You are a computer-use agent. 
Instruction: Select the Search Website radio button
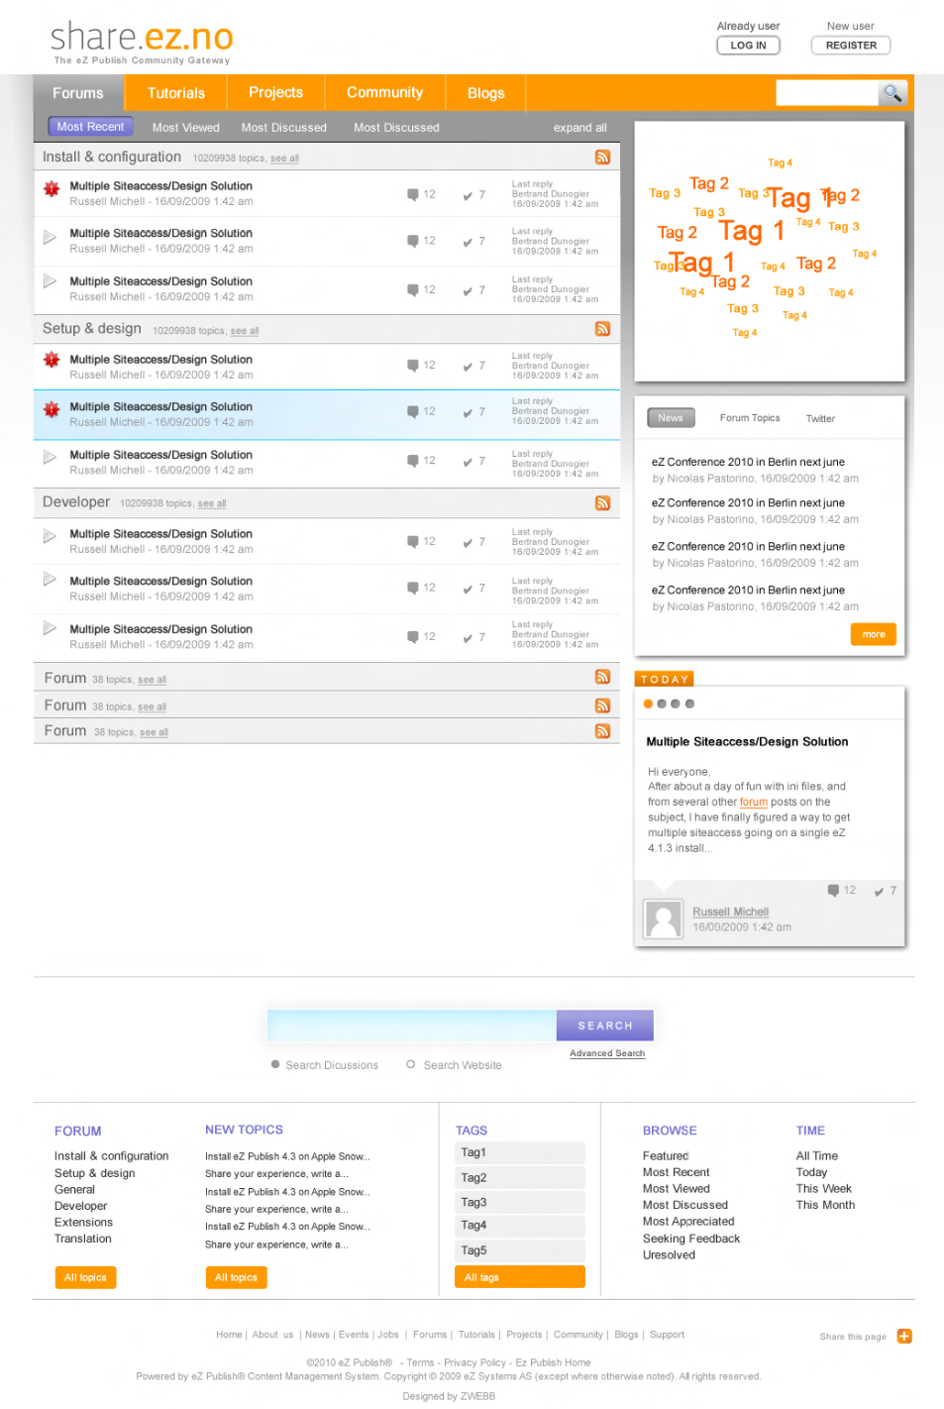point(410,1064)
